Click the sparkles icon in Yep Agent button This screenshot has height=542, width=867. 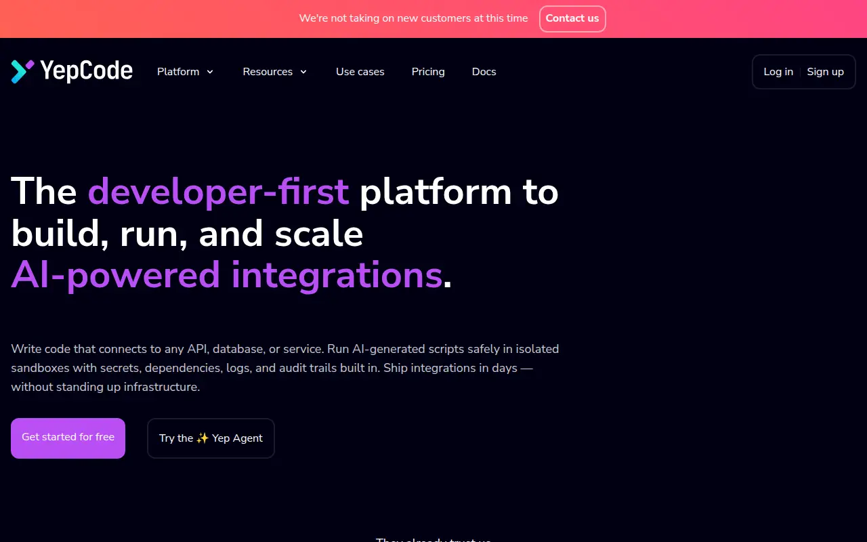203,438
